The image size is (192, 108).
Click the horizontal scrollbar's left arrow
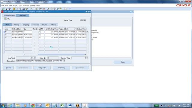tap(24, 55)
